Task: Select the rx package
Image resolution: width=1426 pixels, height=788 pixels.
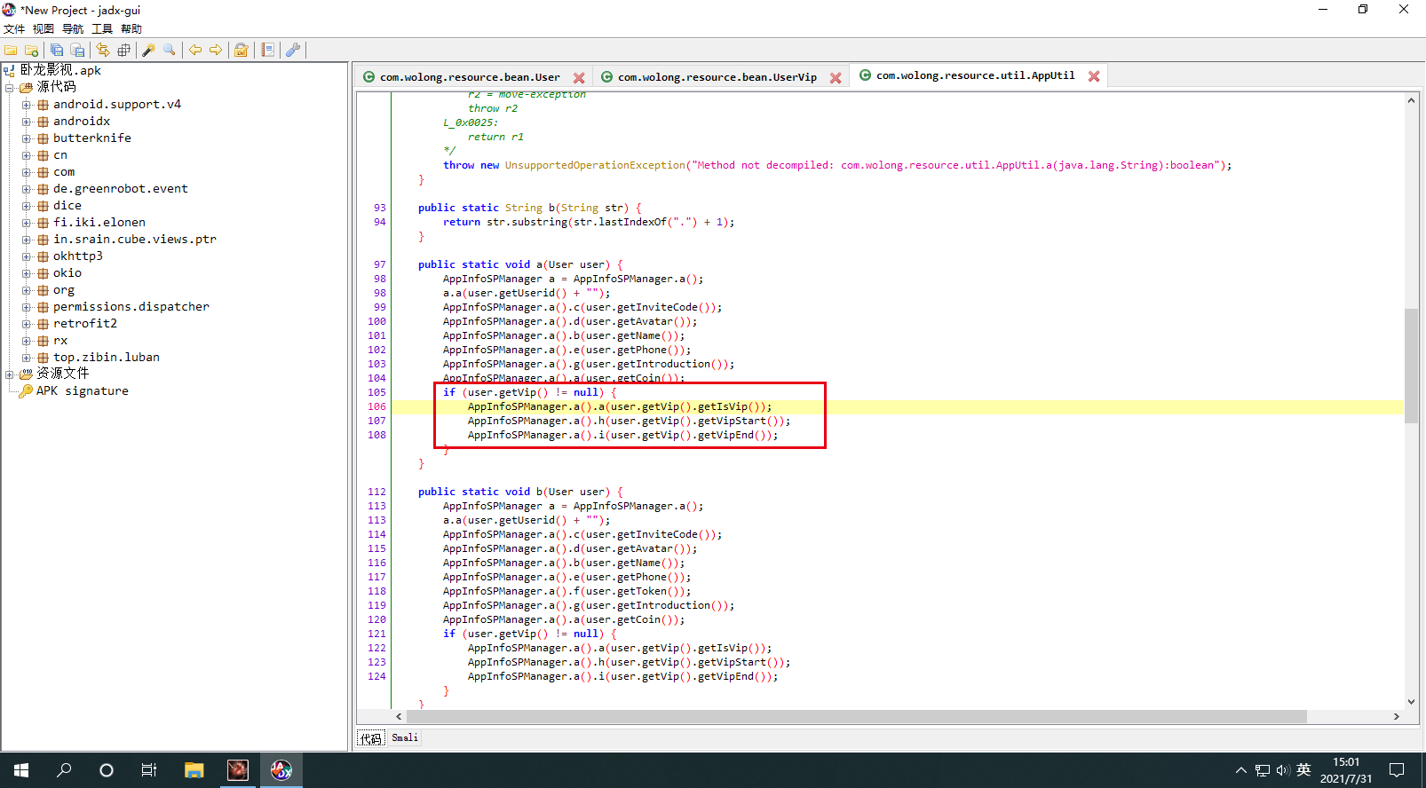Action: coord(59,341)
